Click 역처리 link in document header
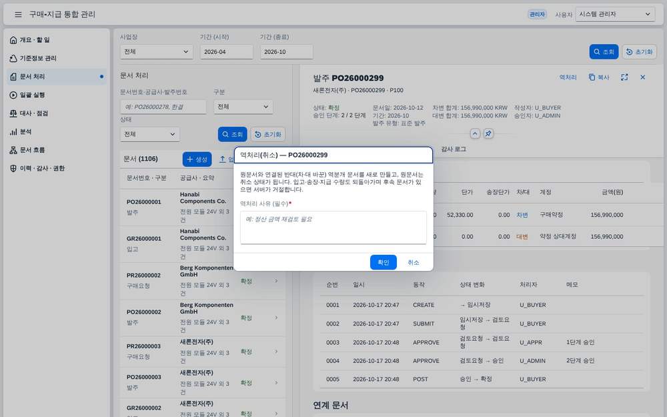667x417 pixels. 568,77
